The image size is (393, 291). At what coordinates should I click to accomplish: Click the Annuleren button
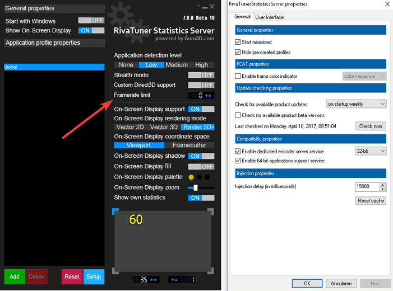[341, 284]
